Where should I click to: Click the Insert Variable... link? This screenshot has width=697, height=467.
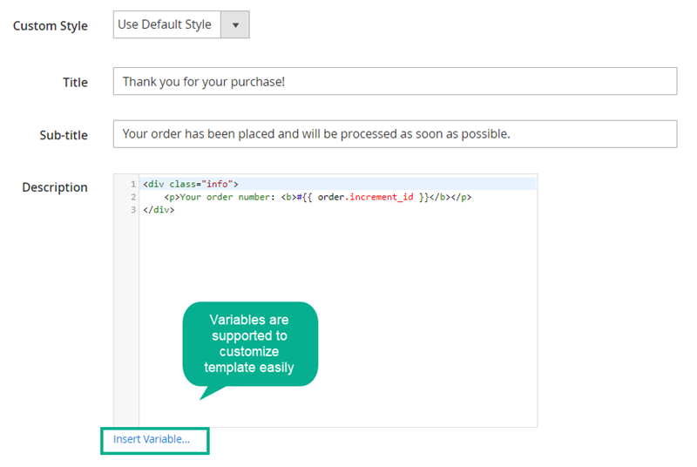(151, 439)
